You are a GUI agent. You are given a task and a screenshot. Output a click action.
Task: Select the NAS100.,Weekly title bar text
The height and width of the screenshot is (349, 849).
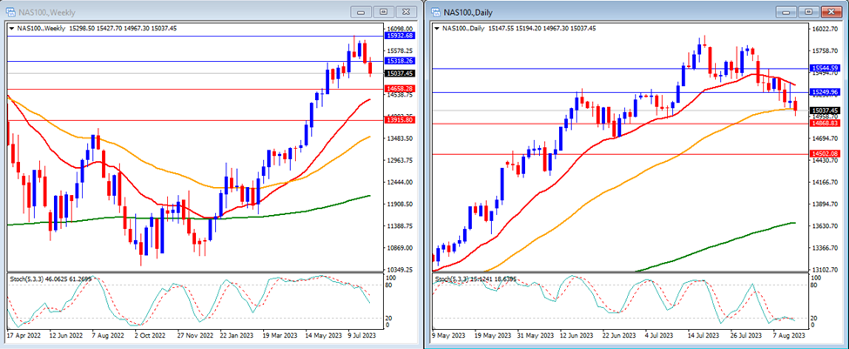click(48, 12)
